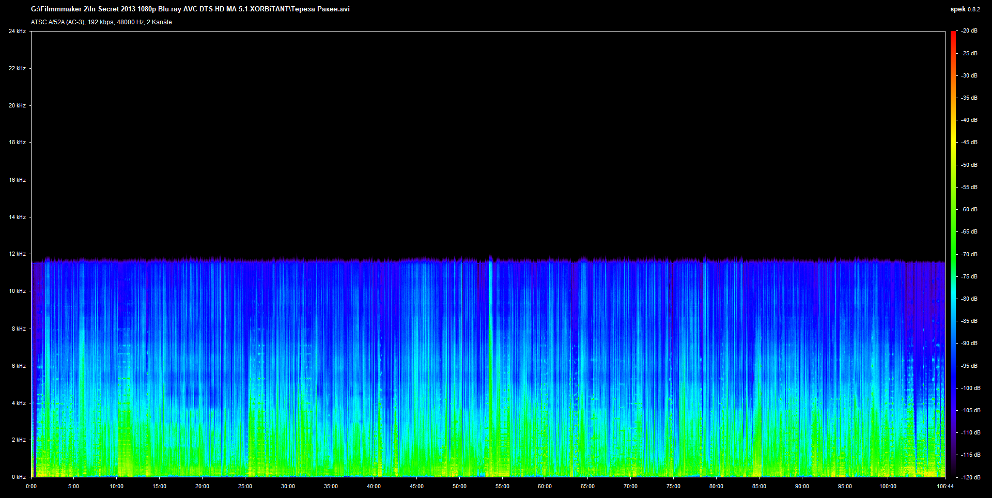Select the 6 kHz frequency axis label
Image resolution: width=992 pixels, height=498 pixels.
(x=19, y=366)
